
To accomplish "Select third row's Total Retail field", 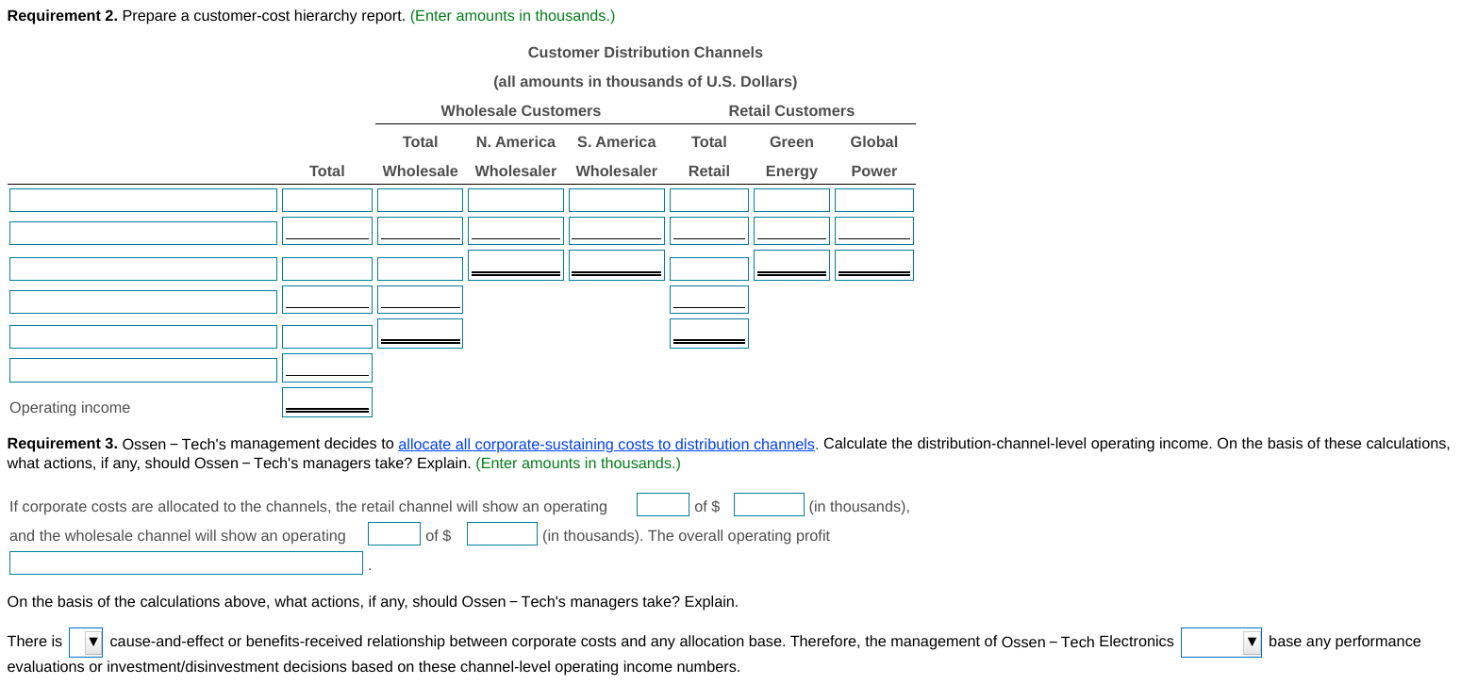I will pos(709,269).
